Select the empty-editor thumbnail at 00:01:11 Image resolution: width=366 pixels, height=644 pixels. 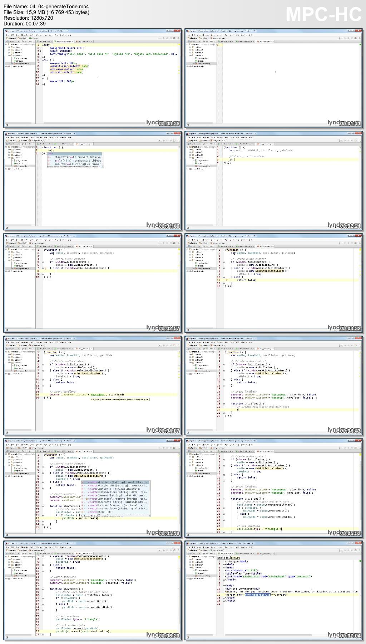(274, 78)
